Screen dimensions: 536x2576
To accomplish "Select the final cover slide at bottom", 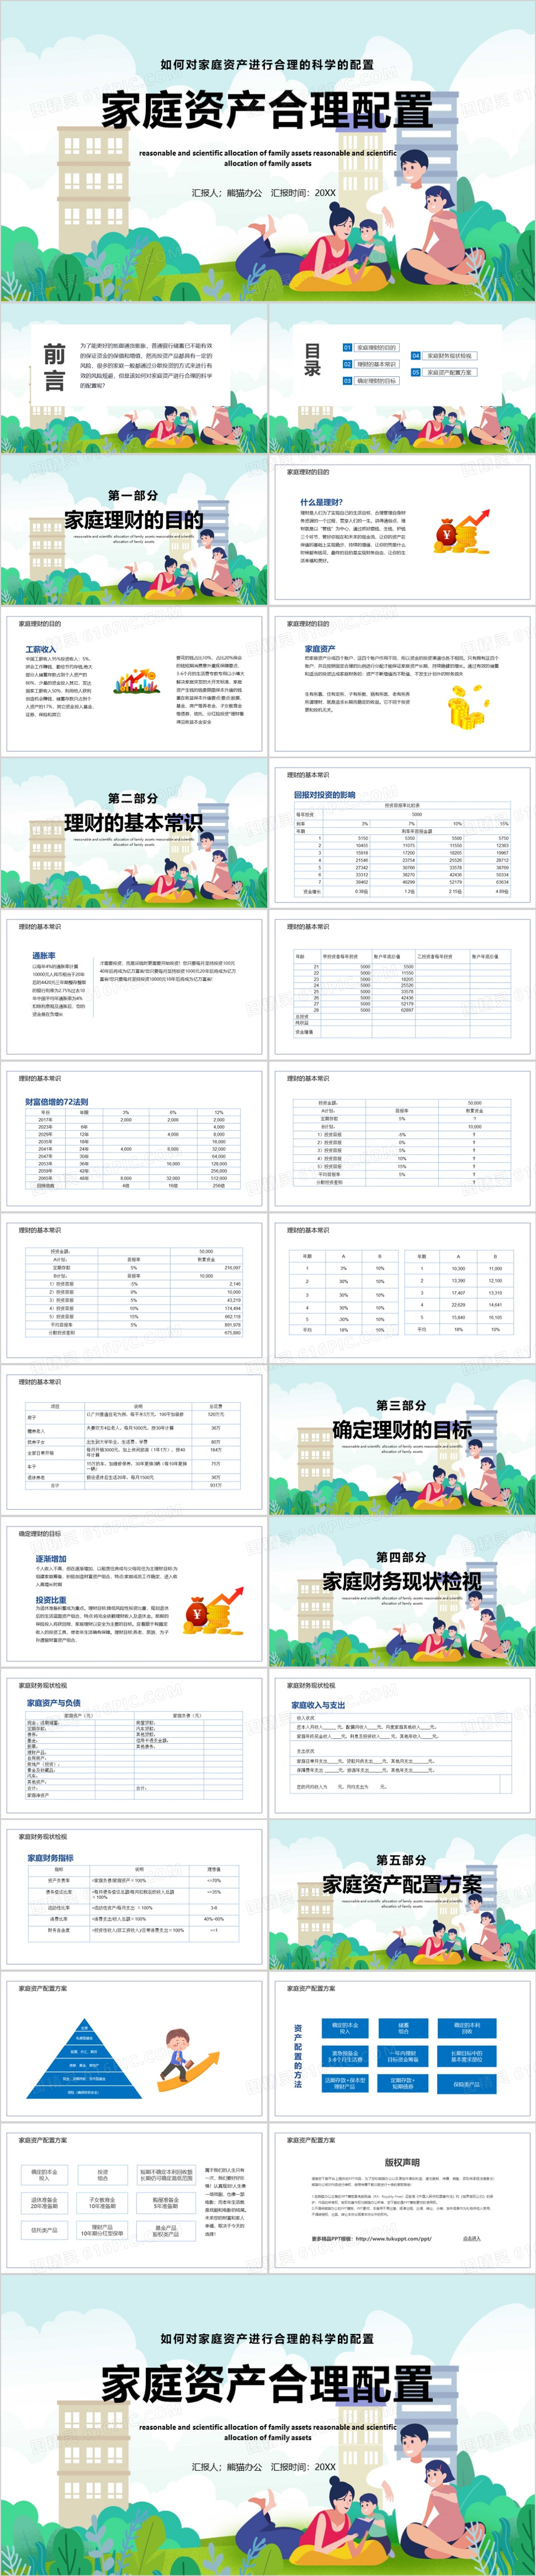I will [x=268, y=2425].
